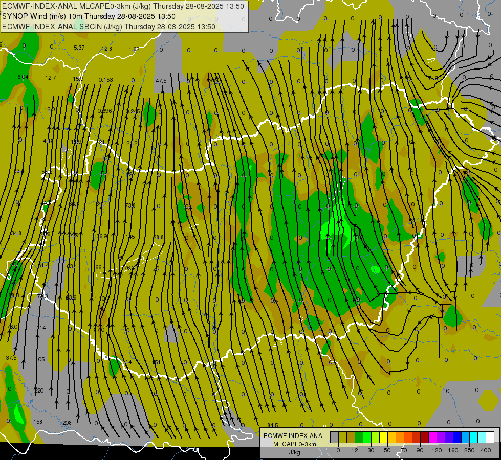
Task: Click the magenta swatch in the color scale
Action: tap(433, 438)
